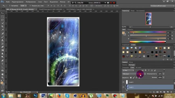Image resolution: width=175 pixels, height=98 pixels.
Task: Select the Zoom tool in the toolbox
Action: [2, 77]
